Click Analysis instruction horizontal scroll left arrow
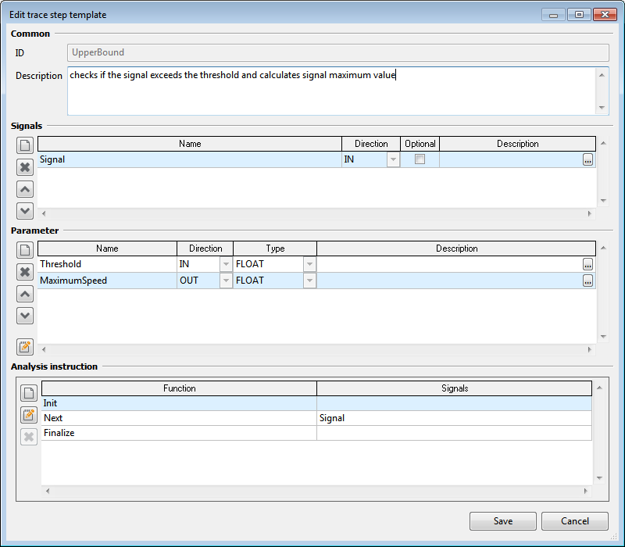Screen dimensions: 625x547 click(x=48, y=492)
